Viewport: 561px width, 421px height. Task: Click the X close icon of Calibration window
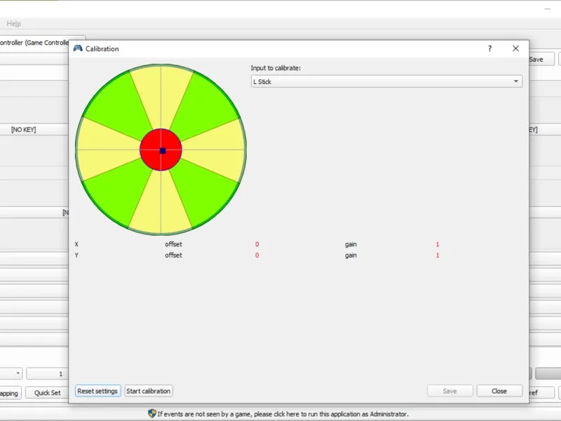pyautogui.click(x=515, y=48)
